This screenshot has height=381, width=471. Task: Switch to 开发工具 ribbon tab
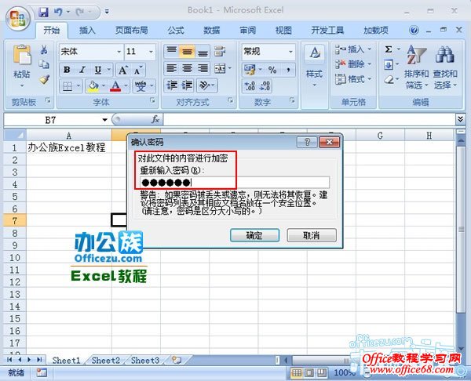327,31
